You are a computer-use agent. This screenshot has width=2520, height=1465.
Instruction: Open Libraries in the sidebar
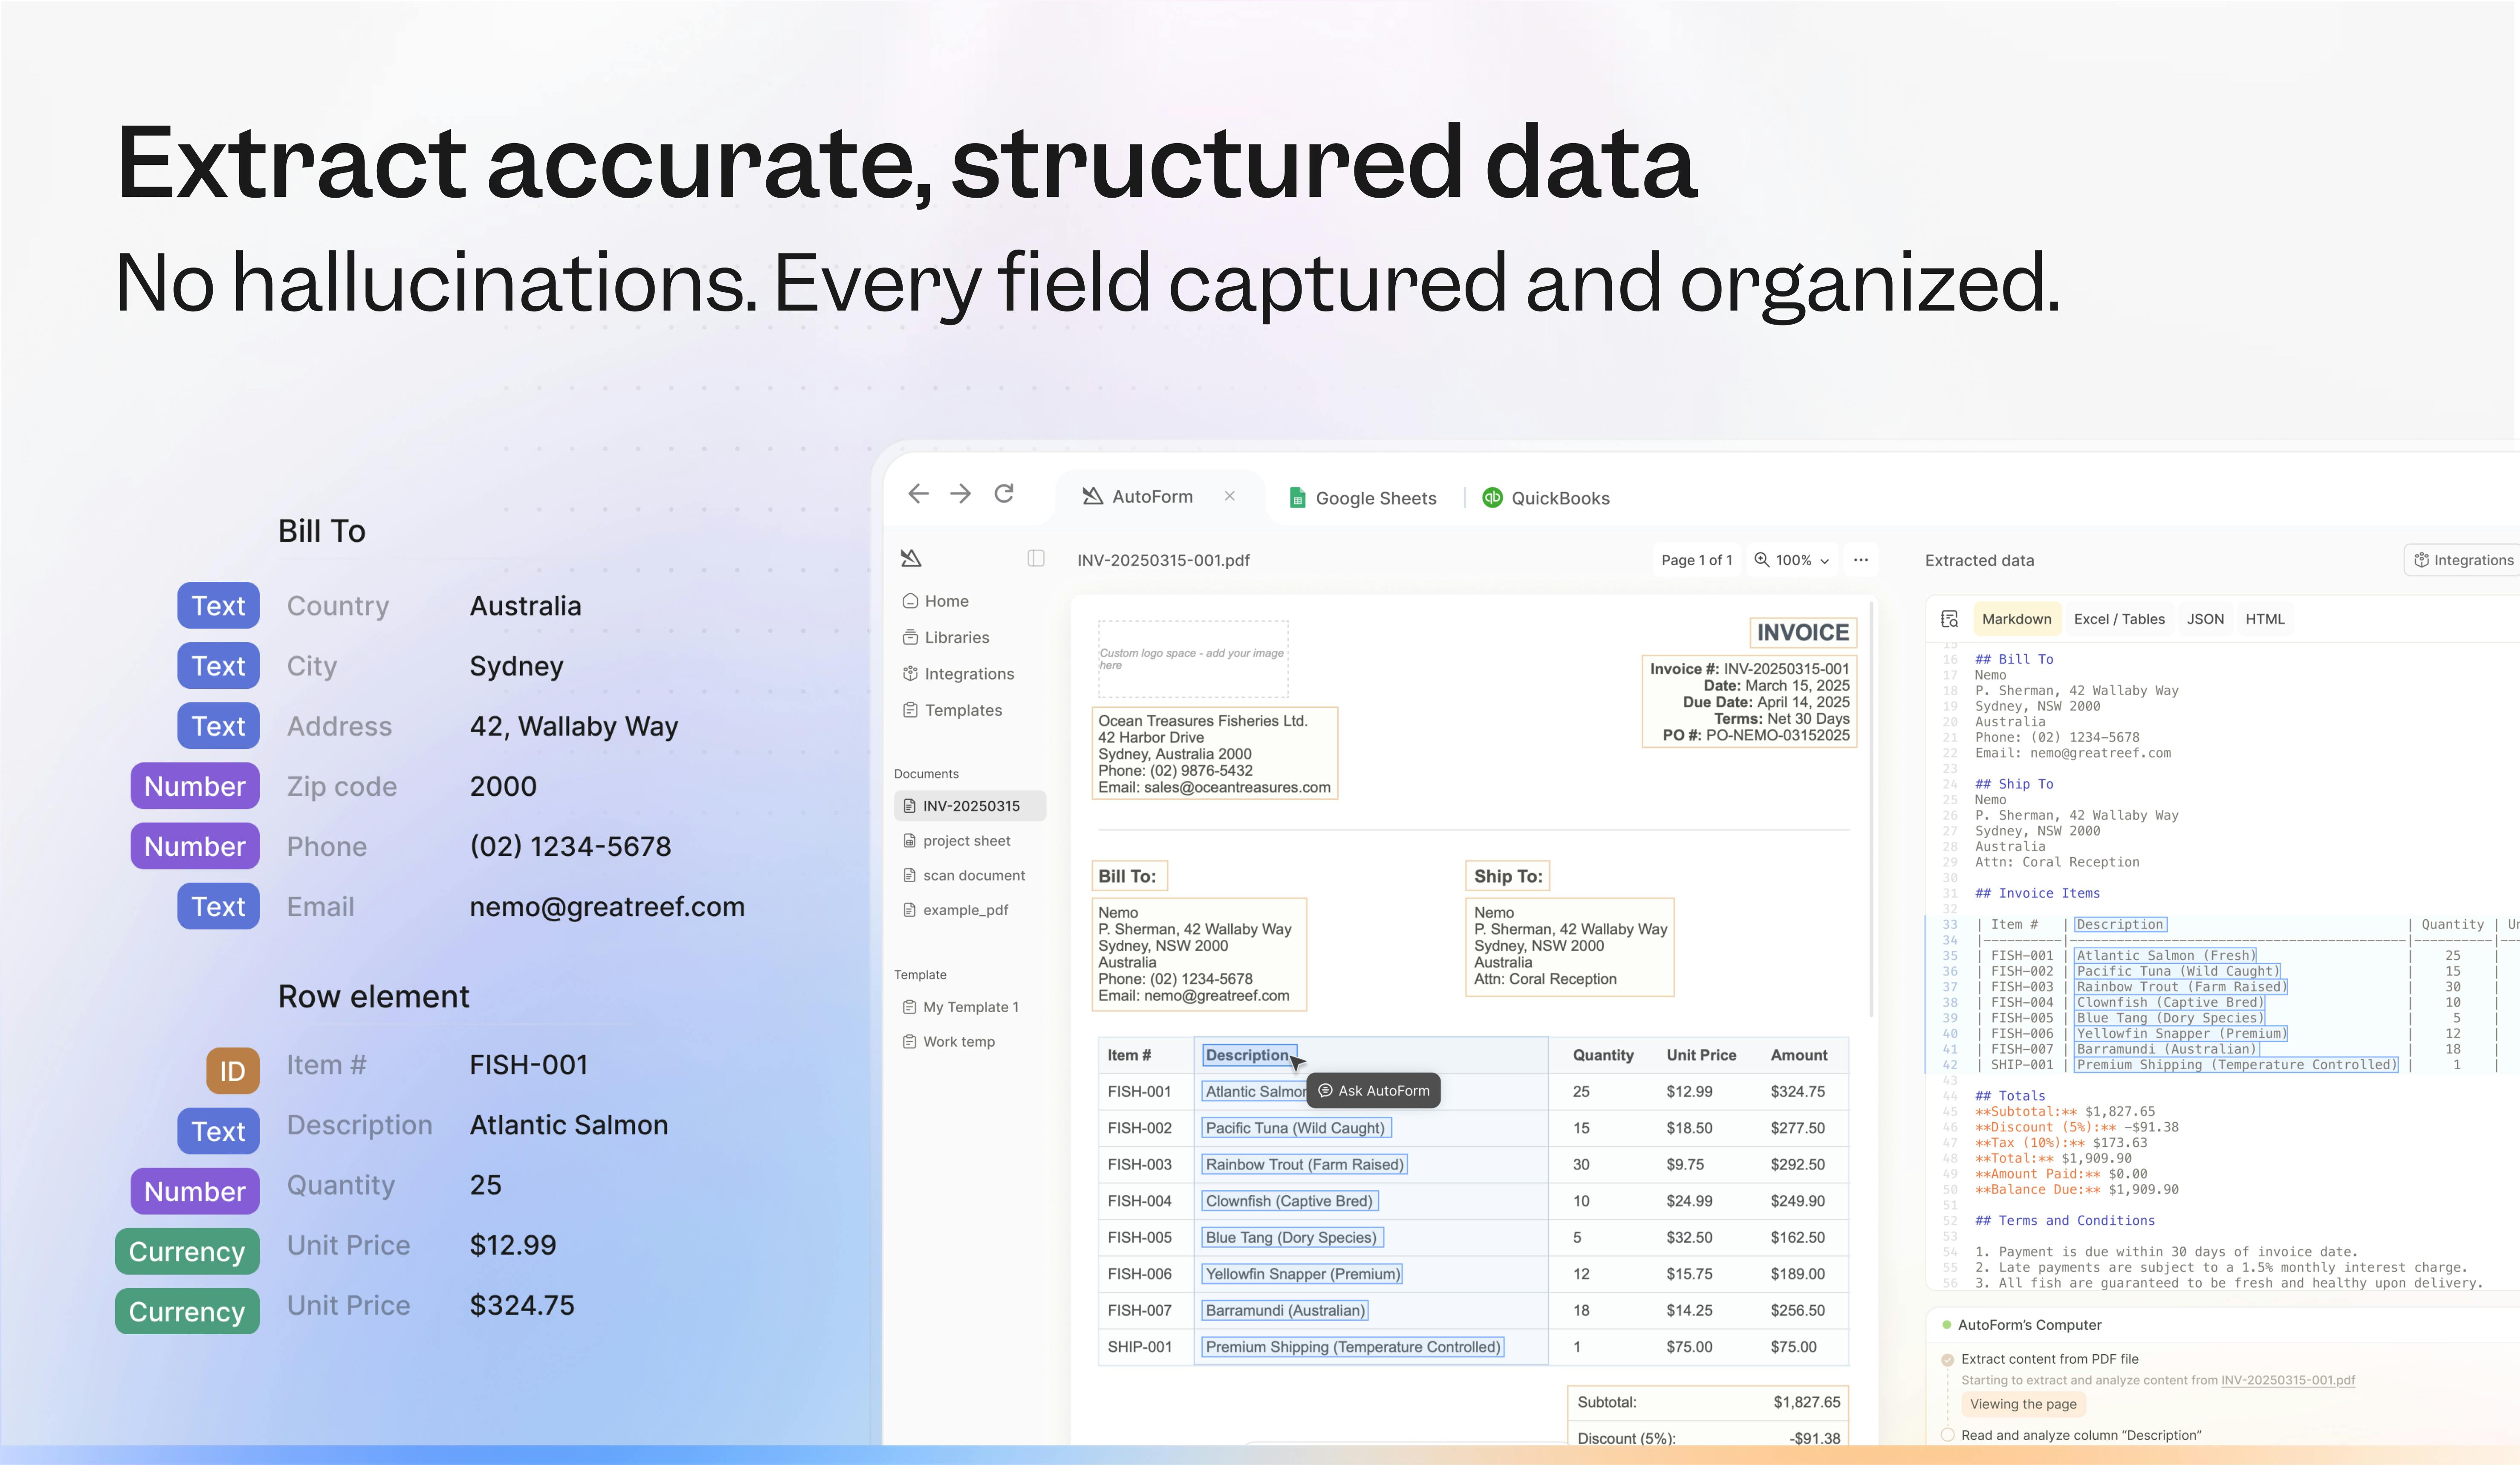coord(946,638)
